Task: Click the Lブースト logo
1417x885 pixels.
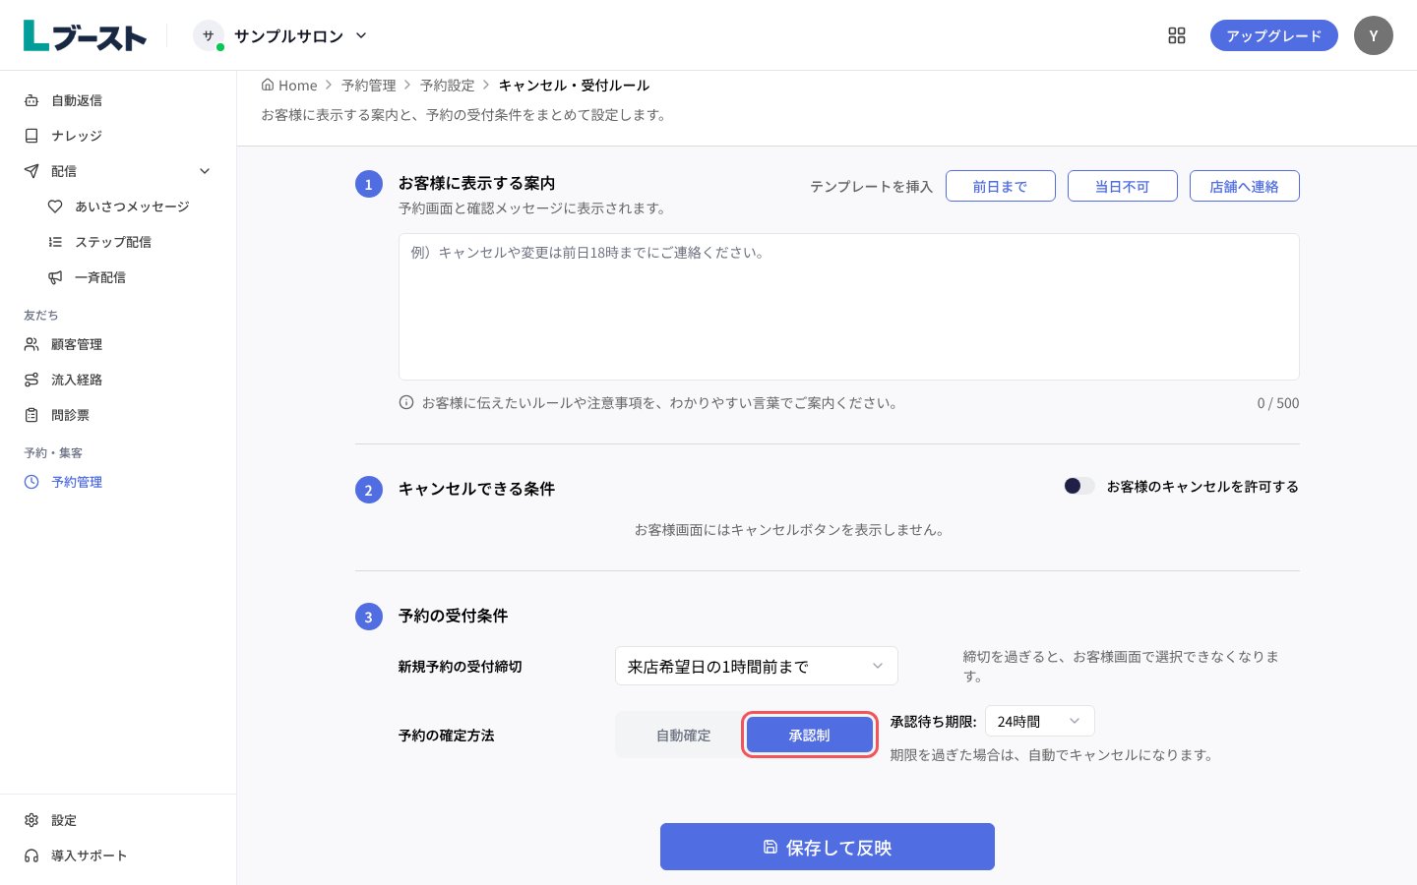Action: [85, 35]
